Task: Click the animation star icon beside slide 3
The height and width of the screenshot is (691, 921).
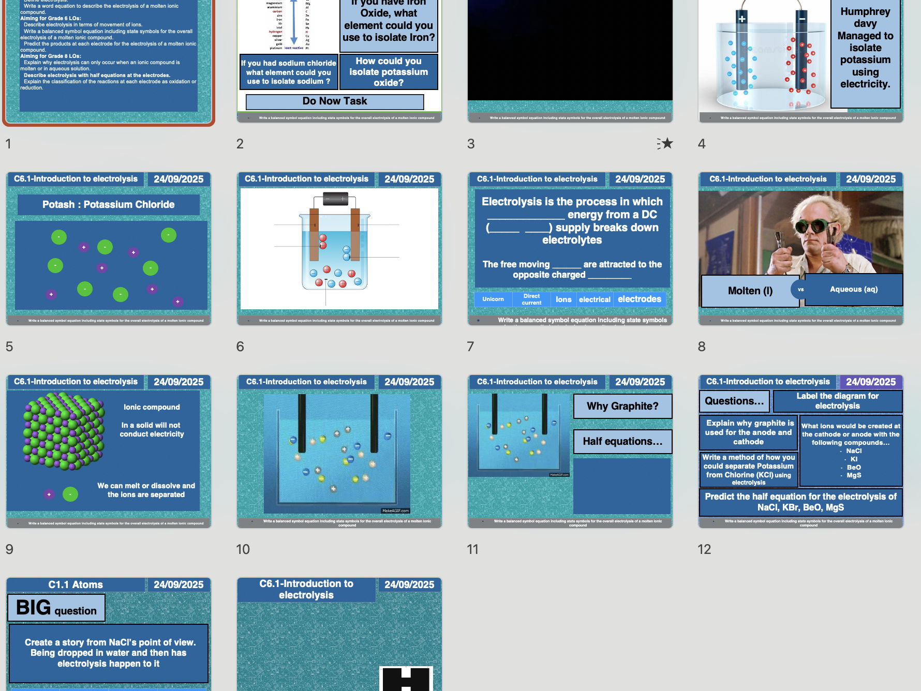Action: click(x=666, y=144)
